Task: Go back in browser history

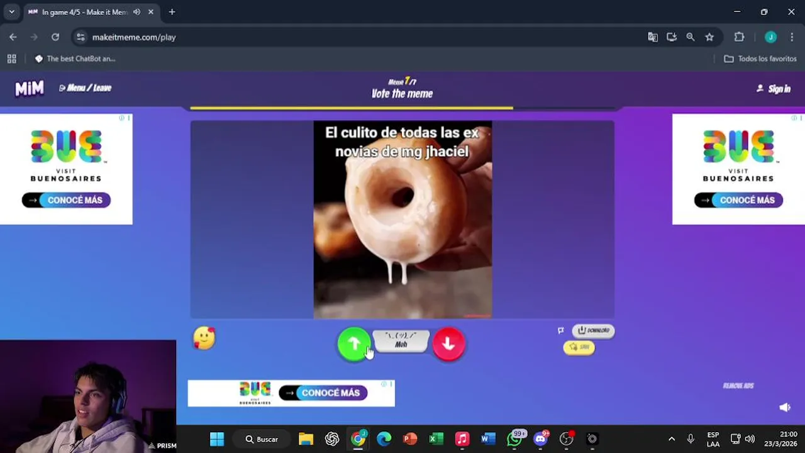Action: [x=13, y=37]
